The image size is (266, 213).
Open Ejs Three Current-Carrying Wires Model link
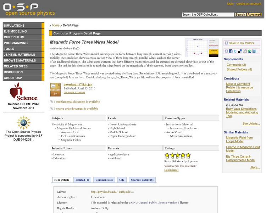[240, 158]
